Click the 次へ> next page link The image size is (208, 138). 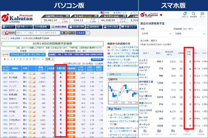pos(36,59)
